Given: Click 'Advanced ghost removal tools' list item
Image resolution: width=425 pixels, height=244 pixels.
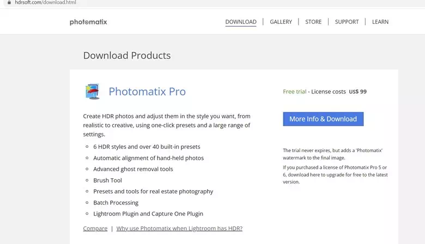Looking at the screenshot, I should pyautogui.click(x=133, y=169).
